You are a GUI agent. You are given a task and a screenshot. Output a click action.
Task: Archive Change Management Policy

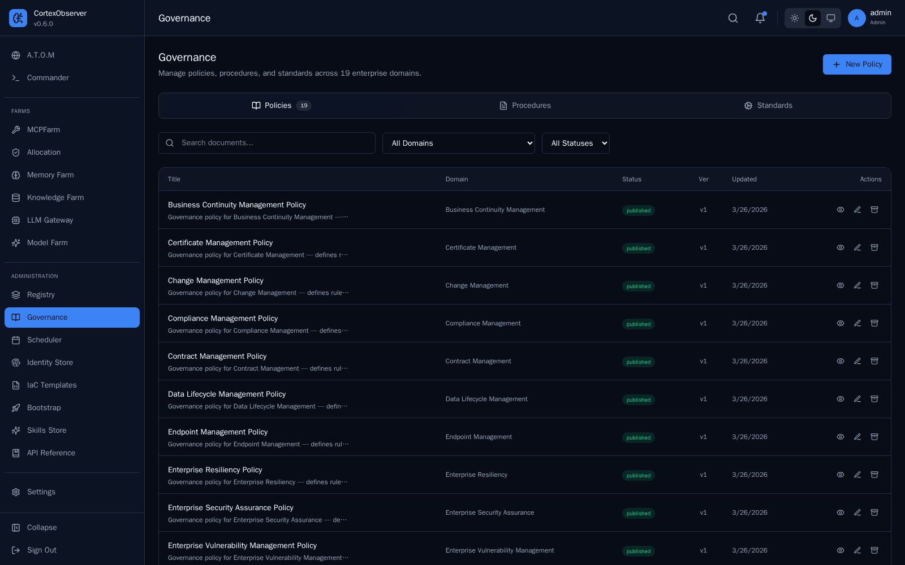pos(874,285)
